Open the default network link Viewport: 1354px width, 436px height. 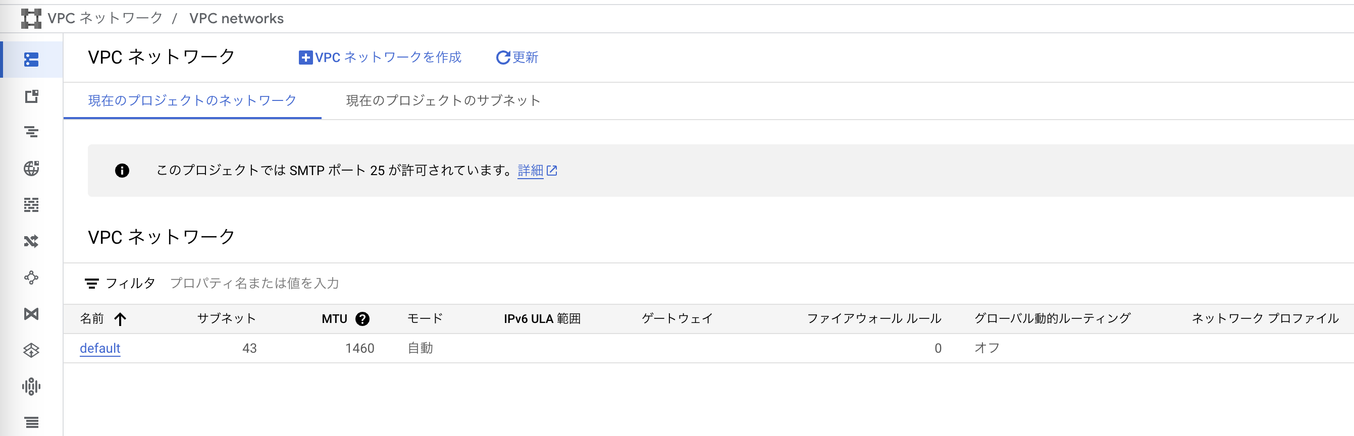(100, 348)
